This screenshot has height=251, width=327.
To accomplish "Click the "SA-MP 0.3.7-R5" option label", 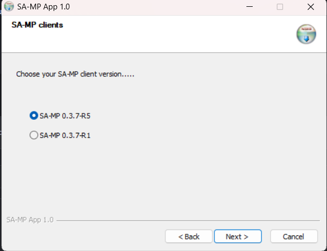I will pos(65,116).
